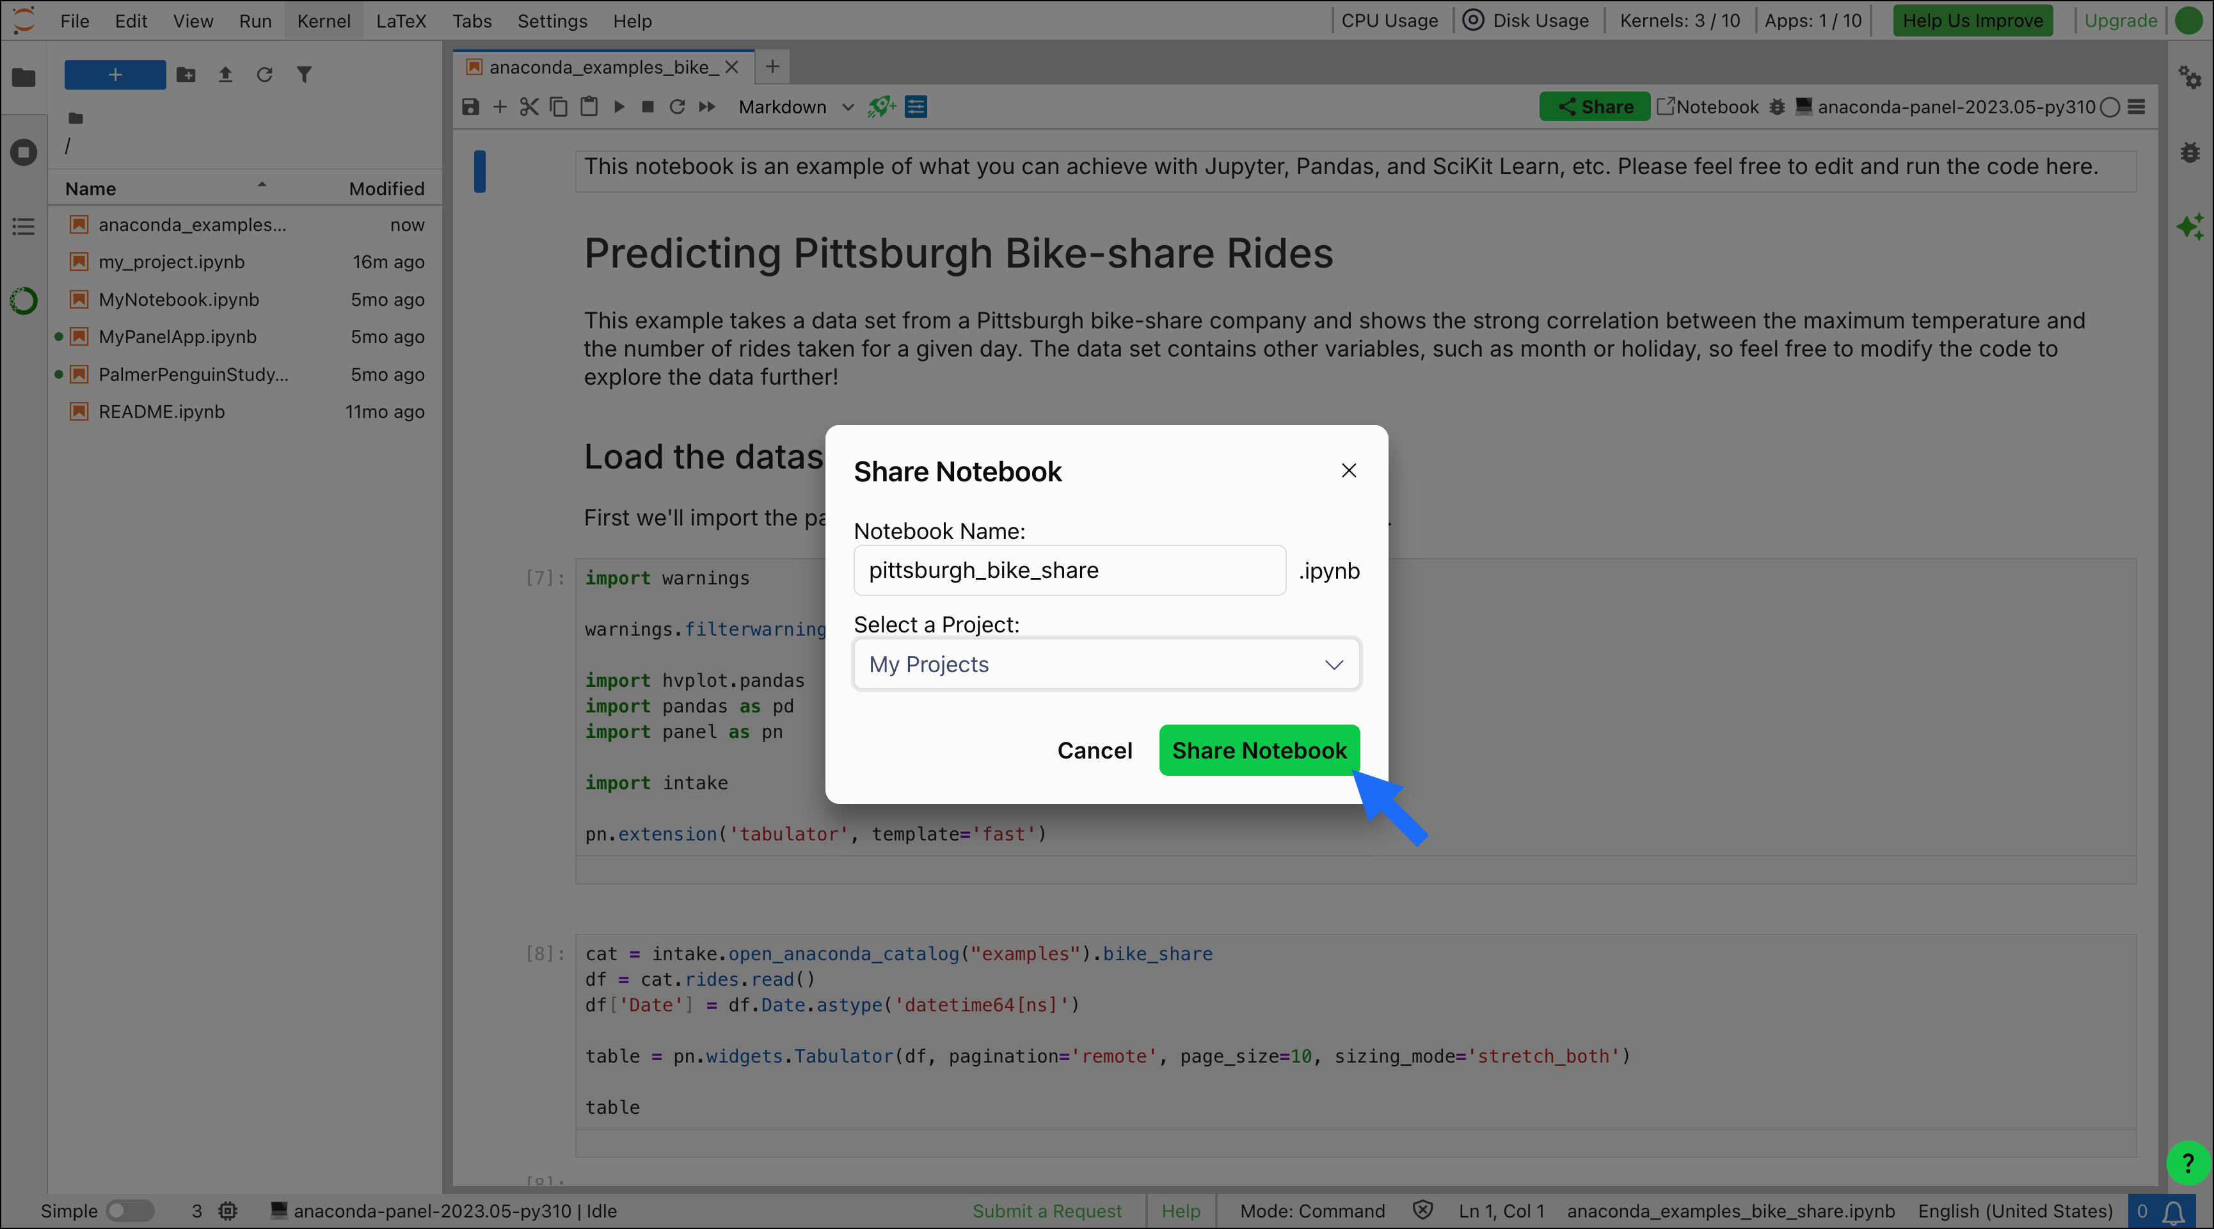Screen dimensions: 2214x1229
Task: Open notebook in new window via Notebook
Action: click(1708, 107)
